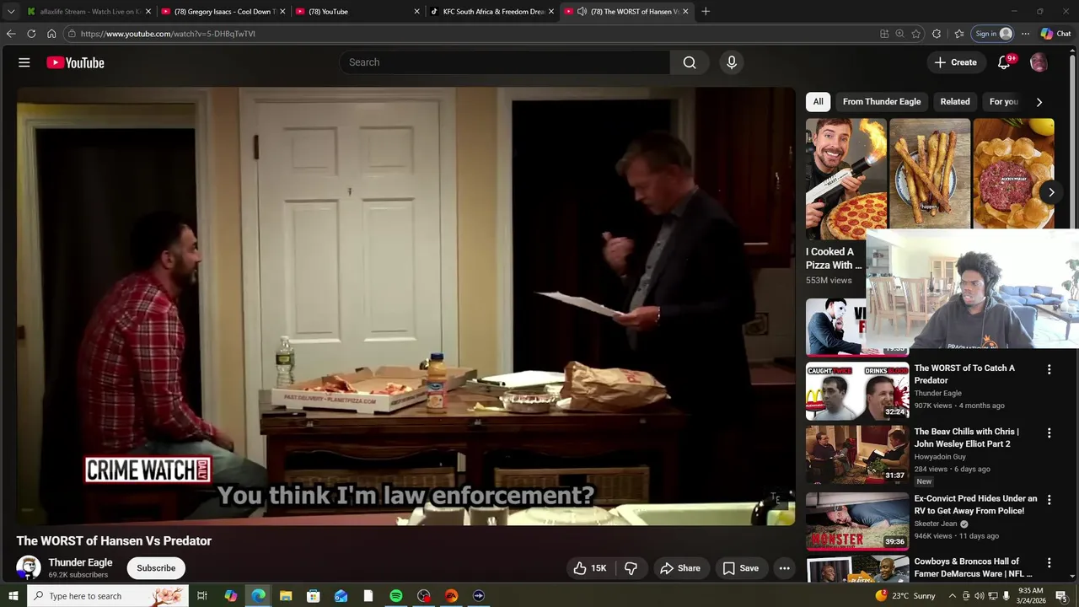The width and height of the screenshot is (1079, 607).
Task: Subscribe to Thunder Eagle channel
Action: pyautogui.click(x=156, y=568)
